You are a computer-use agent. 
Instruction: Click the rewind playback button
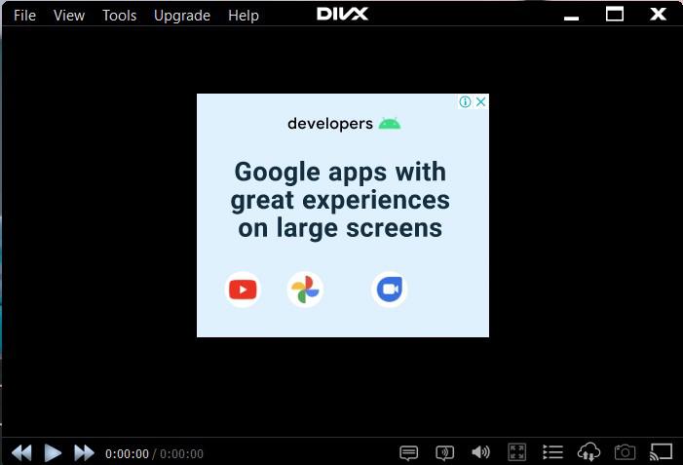(x=21, y=452)
